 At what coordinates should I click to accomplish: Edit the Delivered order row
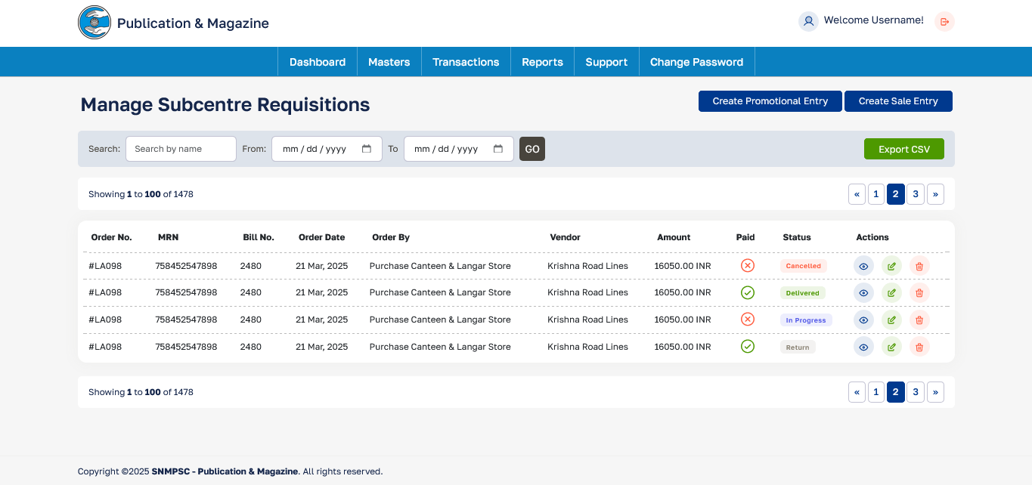pyautogui.click(x=891, y=293)
